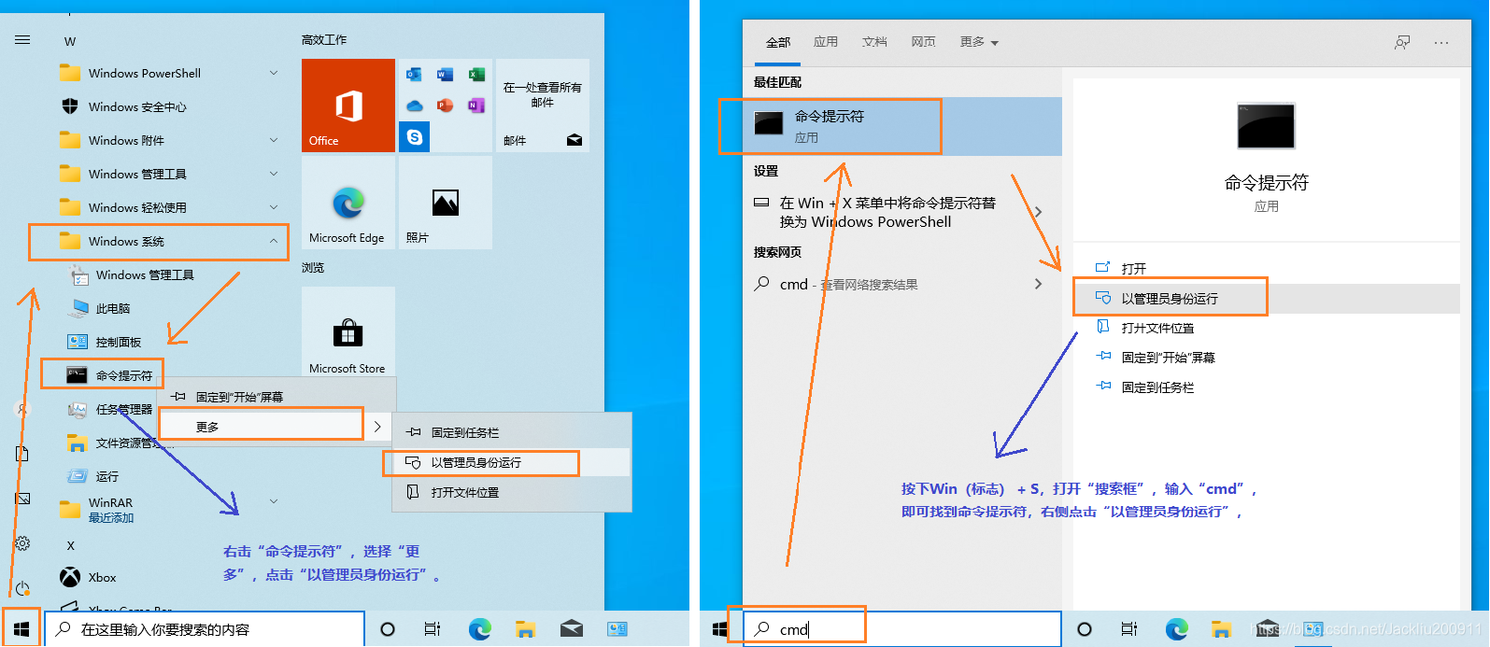Viewport: 1490px width, 647px height.
Task: Open Skype icon in Office tile group
Action: tap(415, 137)
